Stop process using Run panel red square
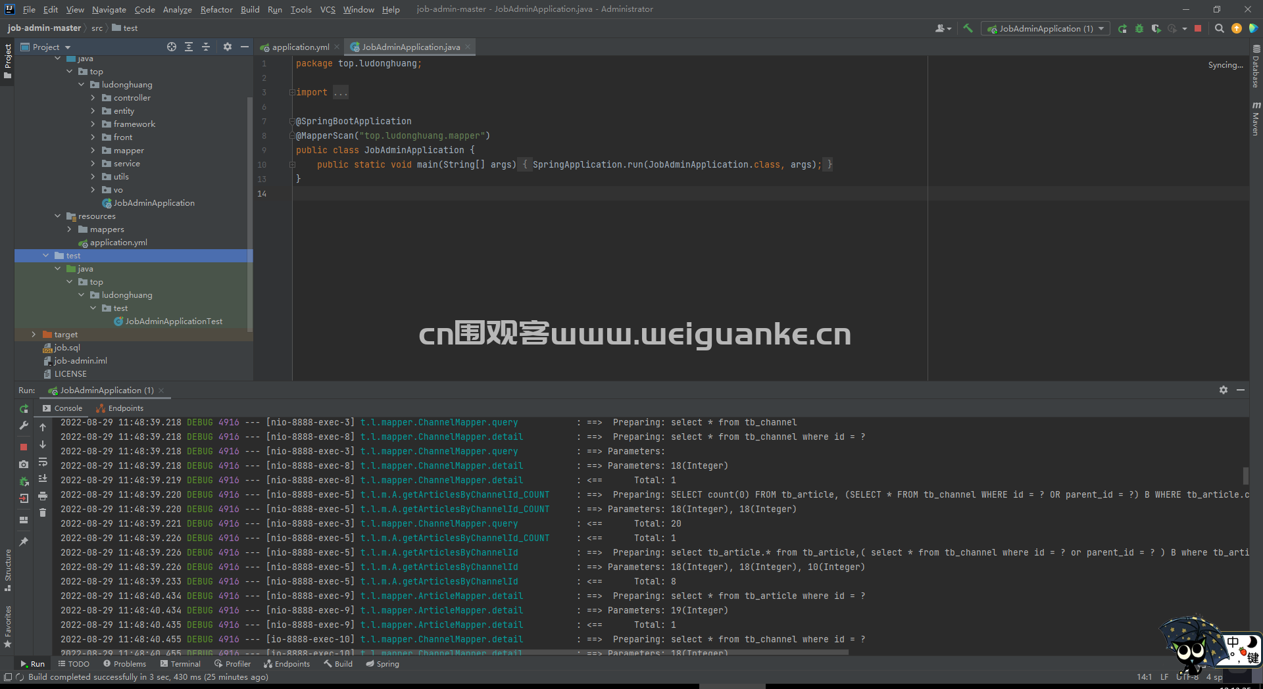 pyautogui.click(x=24, y=446)
